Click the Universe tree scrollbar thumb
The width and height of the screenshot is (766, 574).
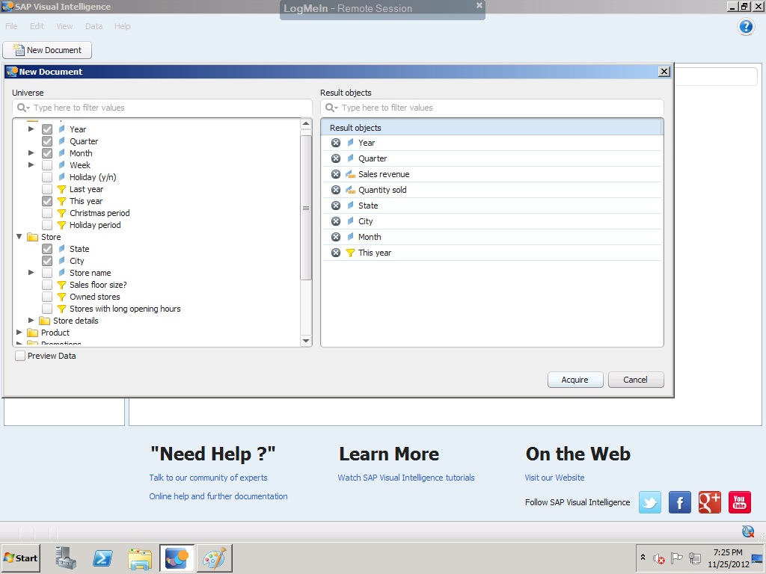(x=306, y=208)
